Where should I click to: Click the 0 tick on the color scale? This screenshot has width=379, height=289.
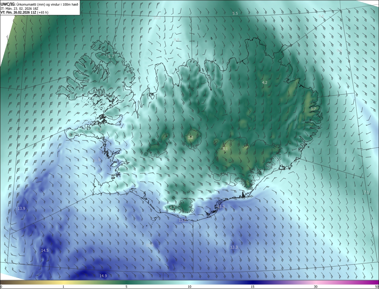(1, 287)
